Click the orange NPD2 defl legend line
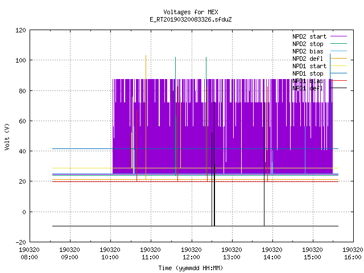Viewport: 364px width, 273px height. (338, 58)
